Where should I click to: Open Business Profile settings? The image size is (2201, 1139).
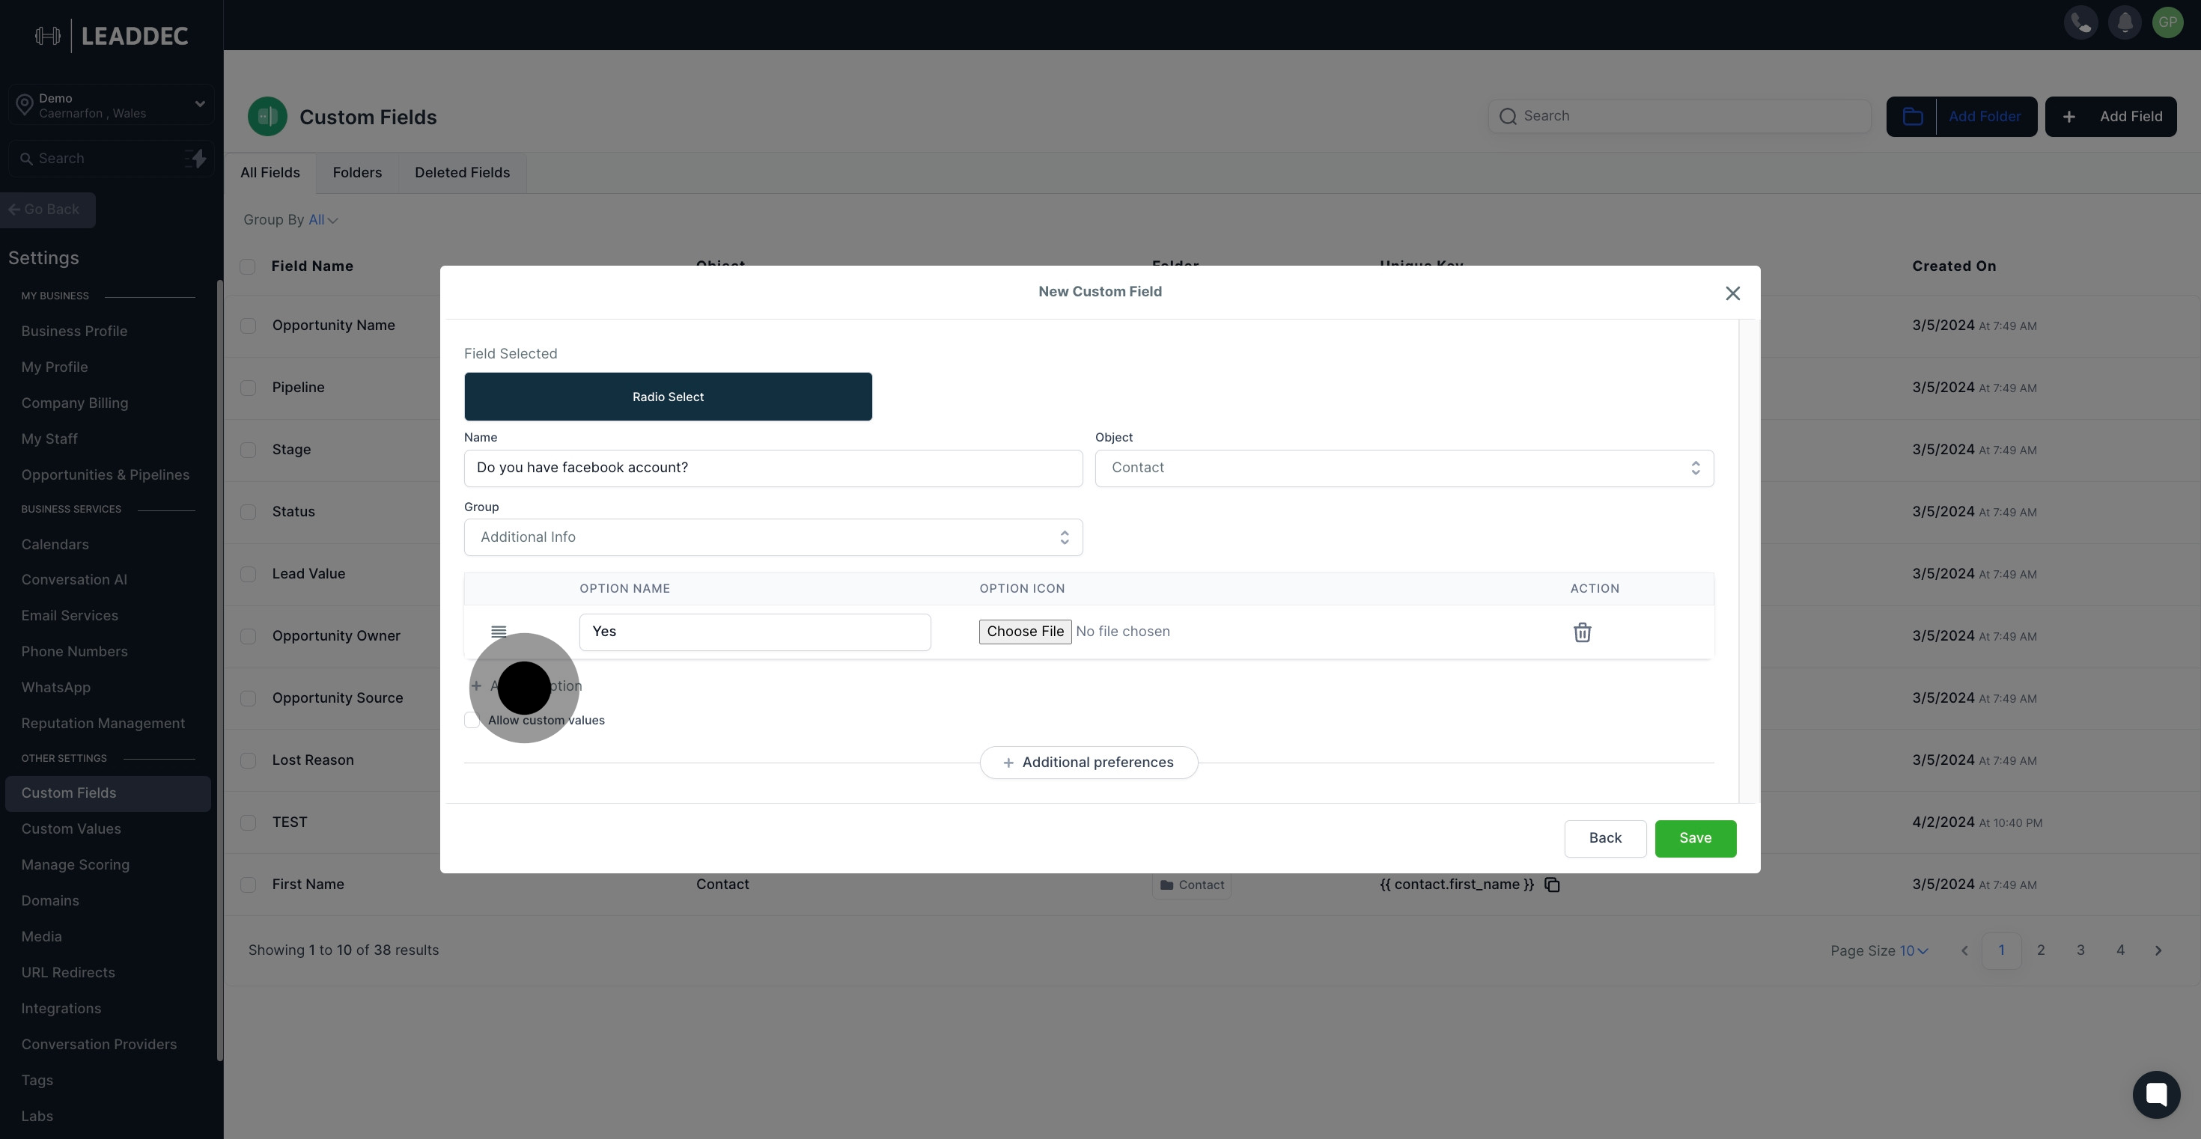pos(74,332)
